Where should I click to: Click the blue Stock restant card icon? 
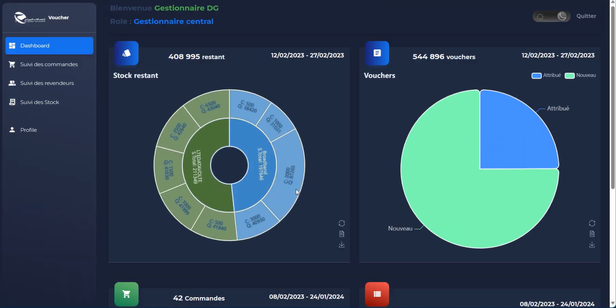coord(126,53)
